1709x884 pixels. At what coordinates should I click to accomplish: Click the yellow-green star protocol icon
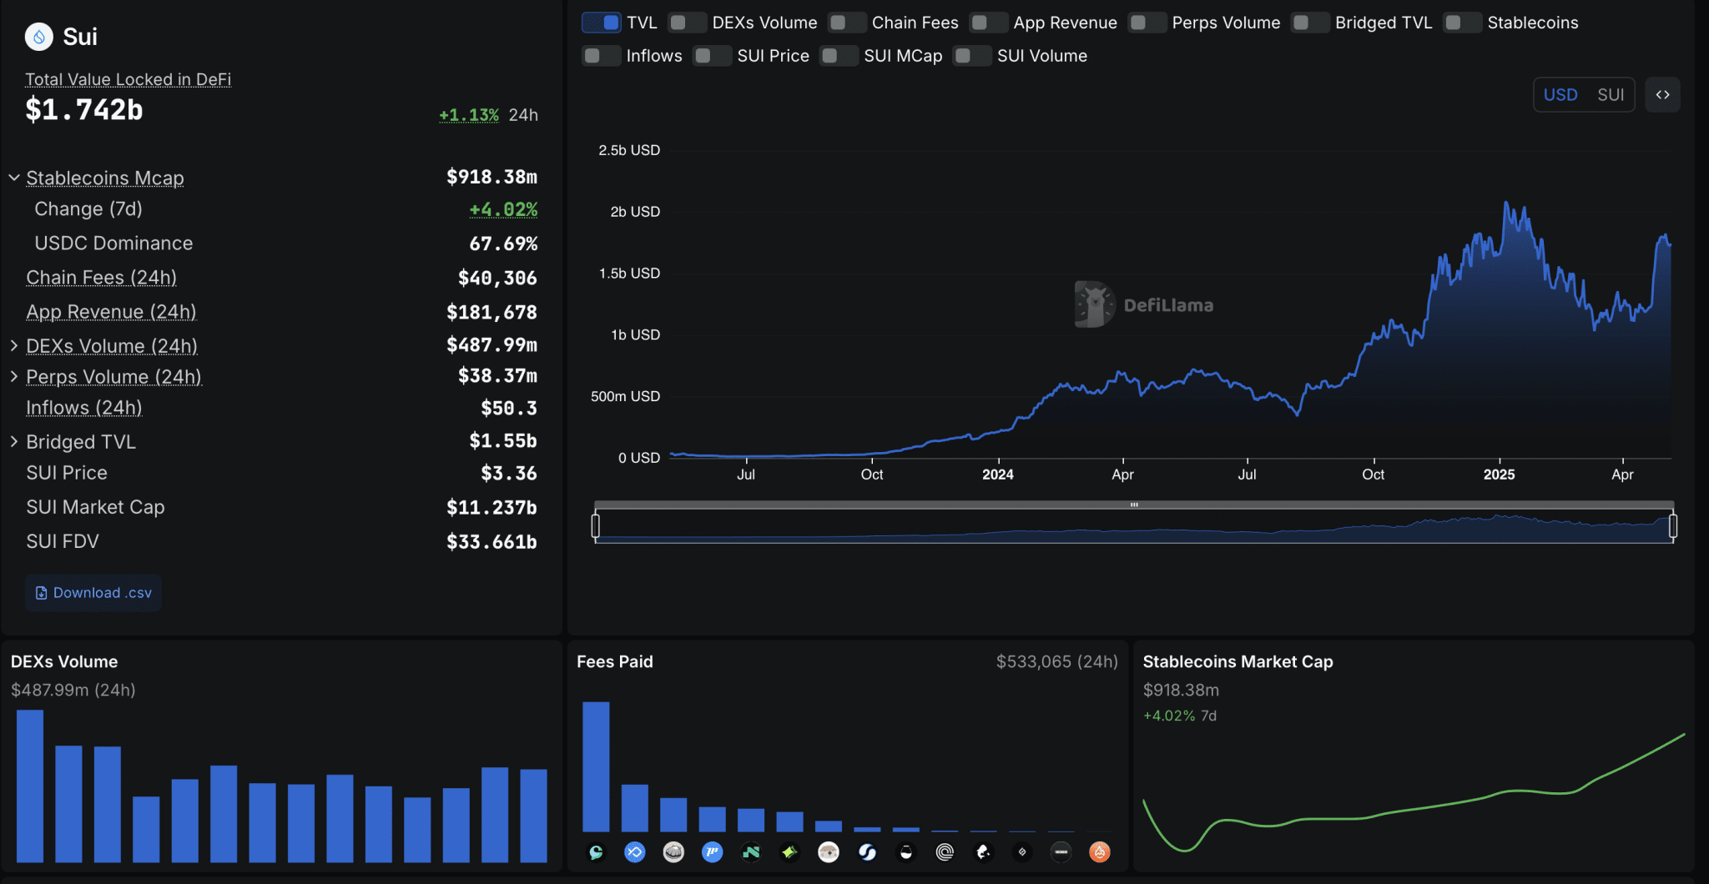click(789, 851)
